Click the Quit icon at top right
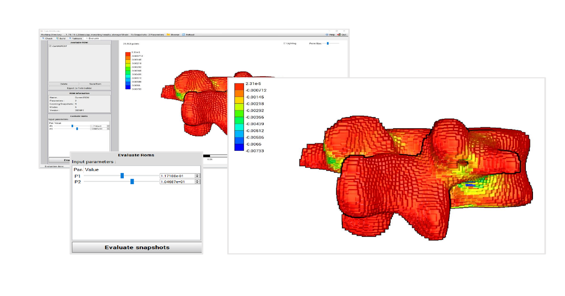Image resolution: width=565 pixels, height=296 pixels. point(339,34)
